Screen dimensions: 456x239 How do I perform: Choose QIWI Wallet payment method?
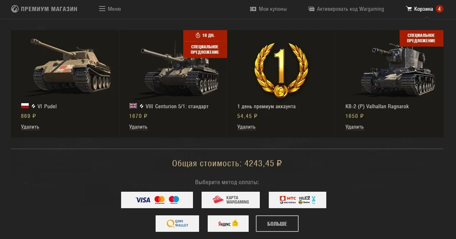(177, 224)
